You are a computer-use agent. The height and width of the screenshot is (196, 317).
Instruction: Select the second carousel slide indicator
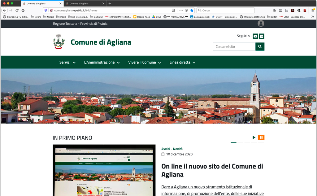pyautogui.click(x=240, y=142)
